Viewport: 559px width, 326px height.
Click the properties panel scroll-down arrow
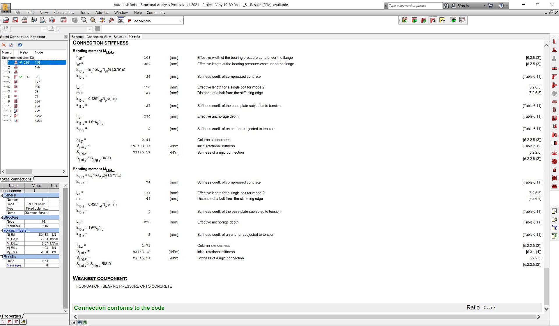[x=65, y=311]
